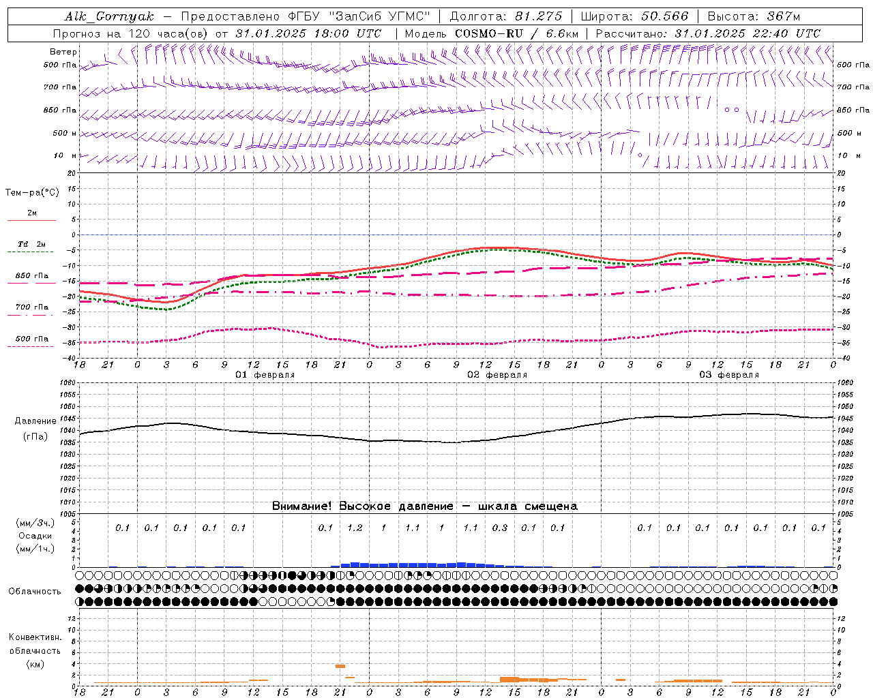Click the 'Облачность' cloud cover label
This screenshot has height=698, width=873.
point(35,592)
